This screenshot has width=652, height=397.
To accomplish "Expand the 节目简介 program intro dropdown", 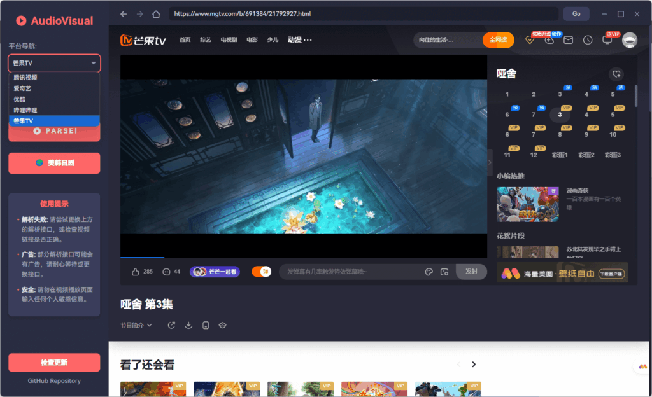I will tap(136, 324).
